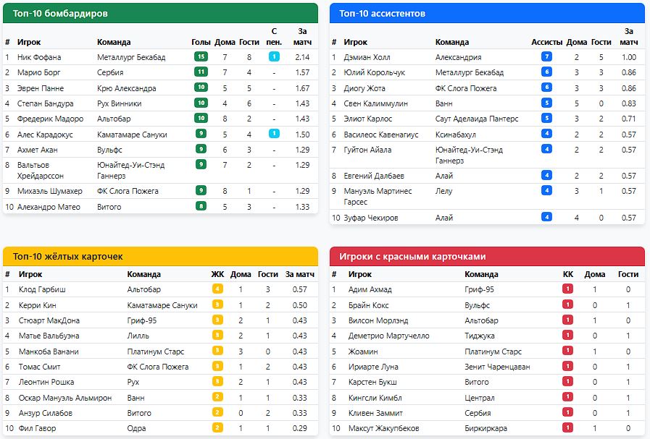This screenshot has width=650, height=439.
Task: Click the green 11 goals badge for Марио Борг
Action: (x=201, y=72)
